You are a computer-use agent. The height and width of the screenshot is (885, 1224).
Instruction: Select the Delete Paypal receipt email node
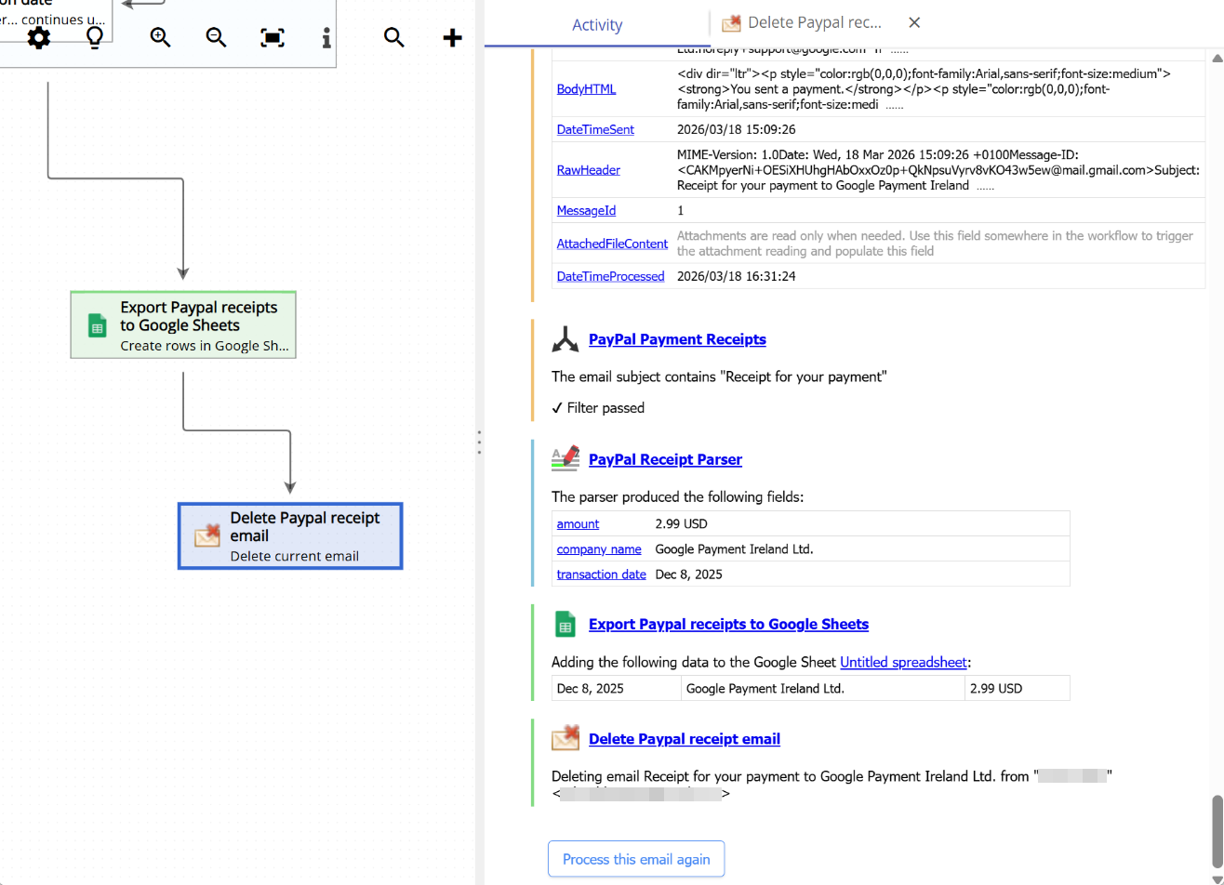[289, 535]
